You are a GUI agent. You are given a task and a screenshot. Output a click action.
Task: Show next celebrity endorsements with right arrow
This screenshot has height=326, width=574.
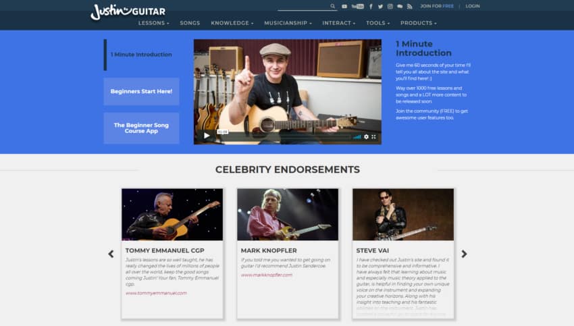coord(464,254)
